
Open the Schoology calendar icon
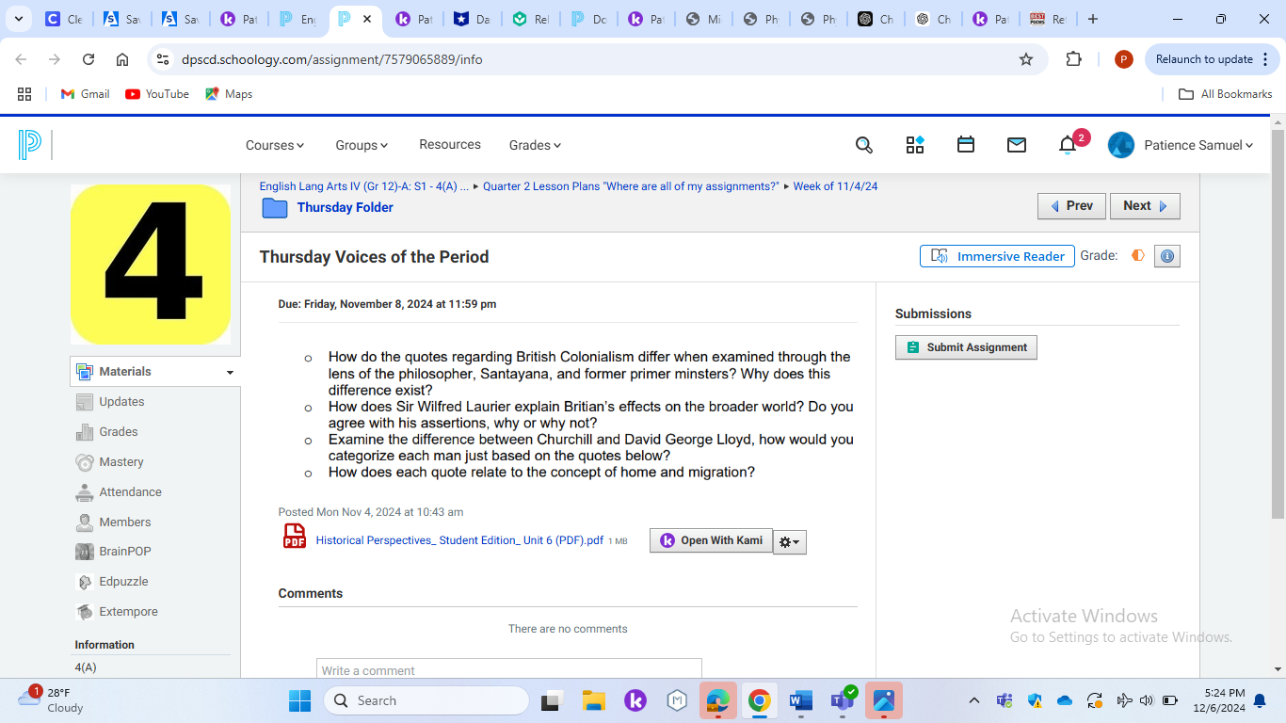966,145
